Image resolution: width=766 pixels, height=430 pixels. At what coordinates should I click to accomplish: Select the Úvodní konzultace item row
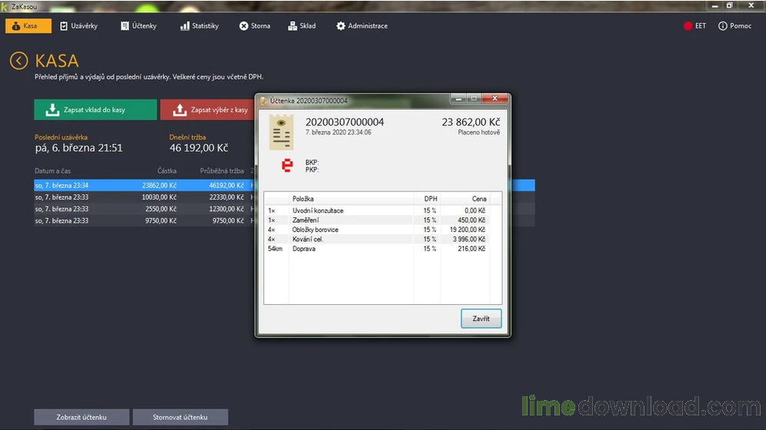tap(377, 210)
